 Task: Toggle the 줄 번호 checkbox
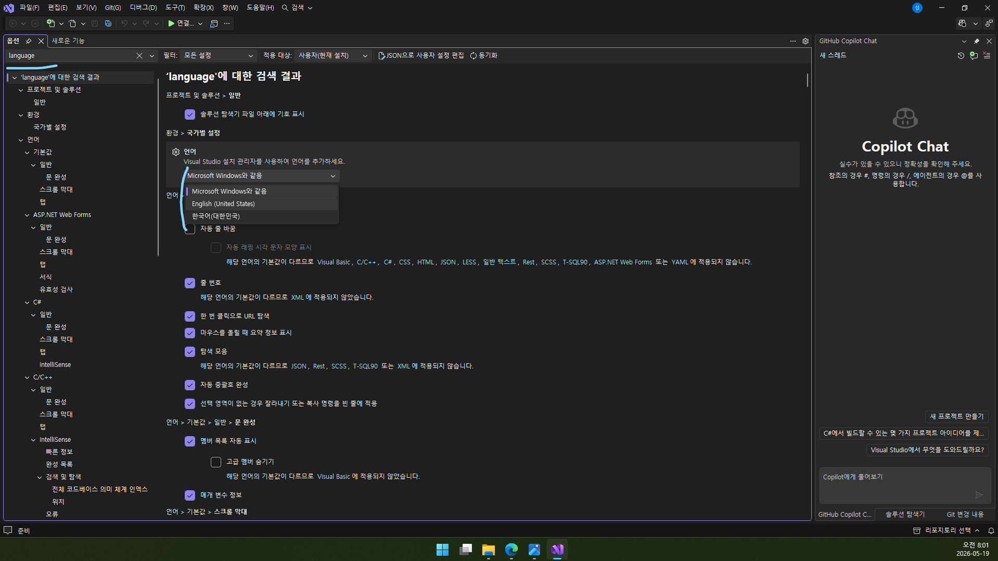(190, 283)
